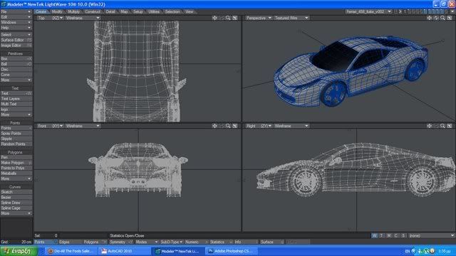Open the Perspective view type dropdown

pyautogui.click(x=259, y=18)
